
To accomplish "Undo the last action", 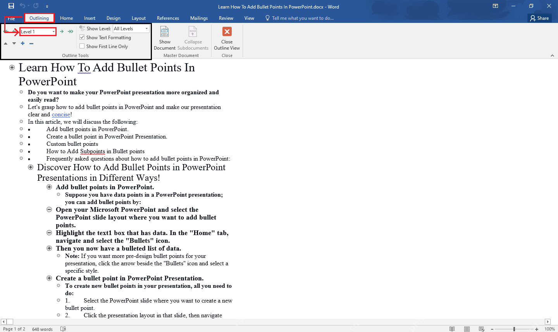I will tap(22, 6).
